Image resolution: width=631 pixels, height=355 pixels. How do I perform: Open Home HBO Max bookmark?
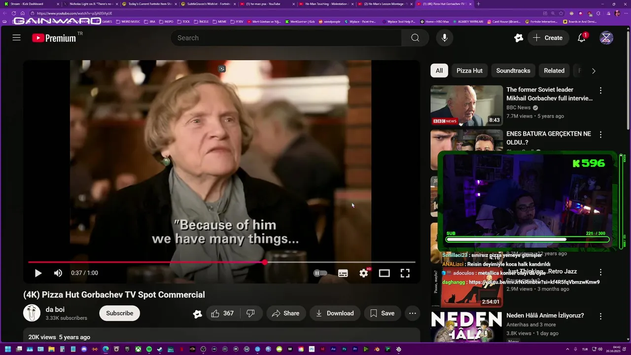[x=434, y=22]
